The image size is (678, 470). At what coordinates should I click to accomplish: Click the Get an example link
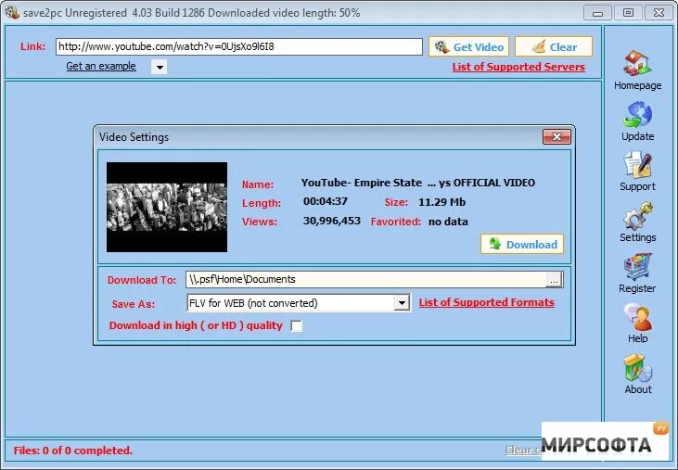[101, 66]
